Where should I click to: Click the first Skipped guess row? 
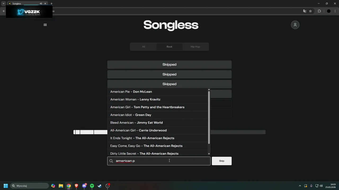[169, 64]
